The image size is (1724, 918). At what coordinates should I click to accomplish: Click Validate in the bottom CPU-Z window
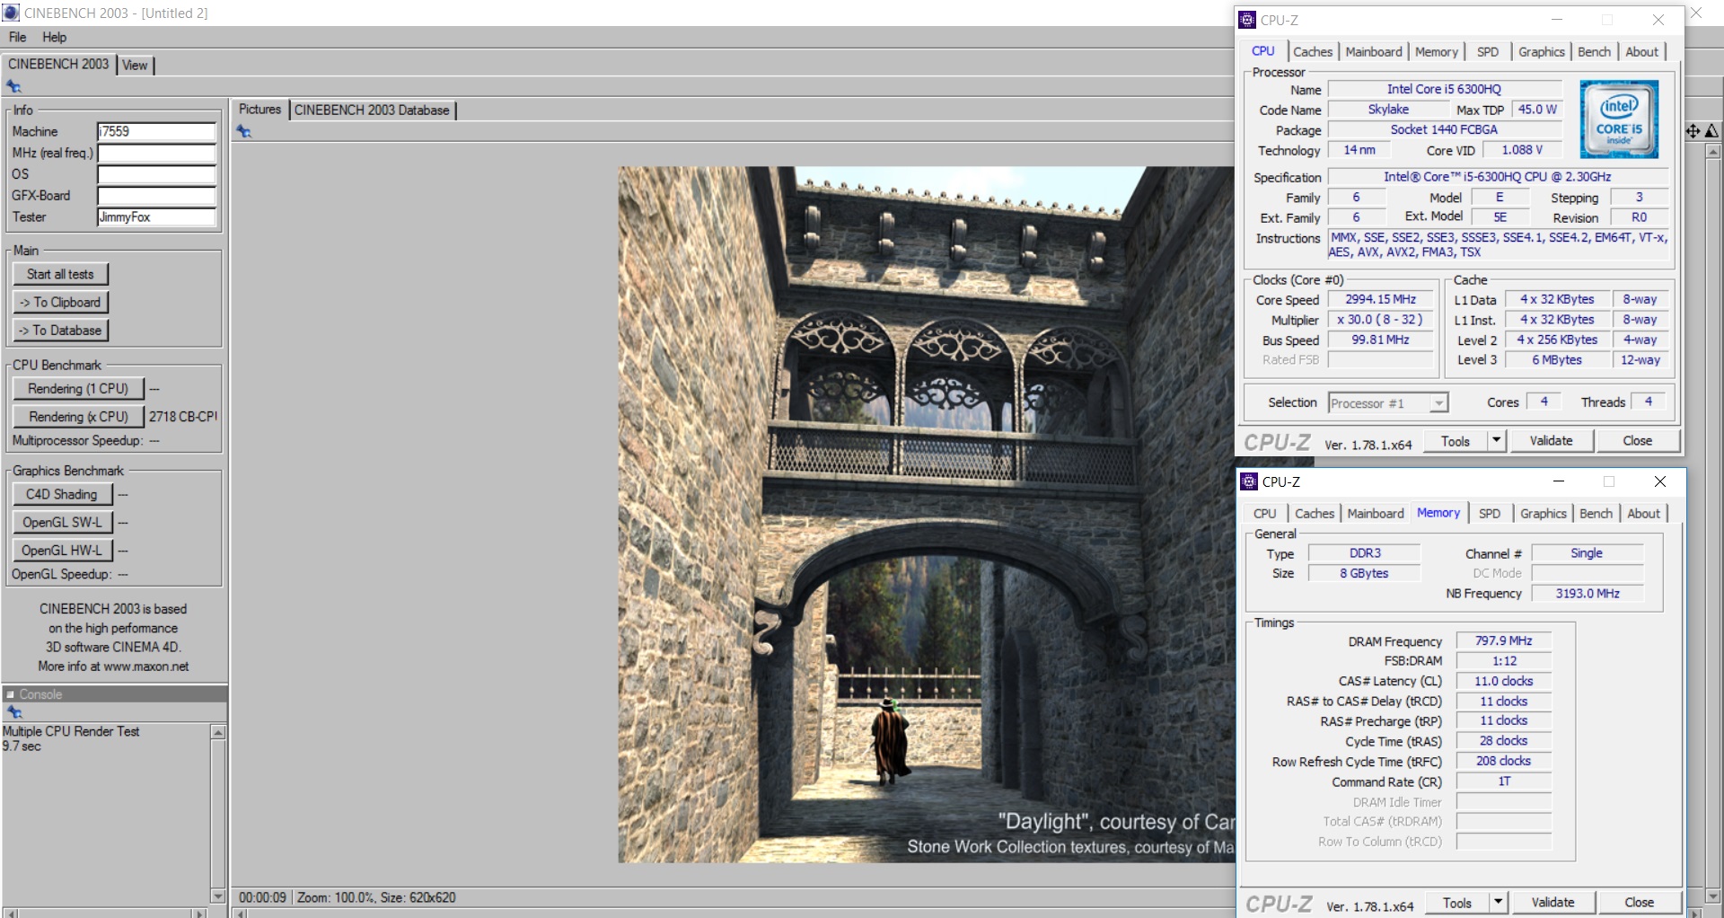click(1552, 902)
